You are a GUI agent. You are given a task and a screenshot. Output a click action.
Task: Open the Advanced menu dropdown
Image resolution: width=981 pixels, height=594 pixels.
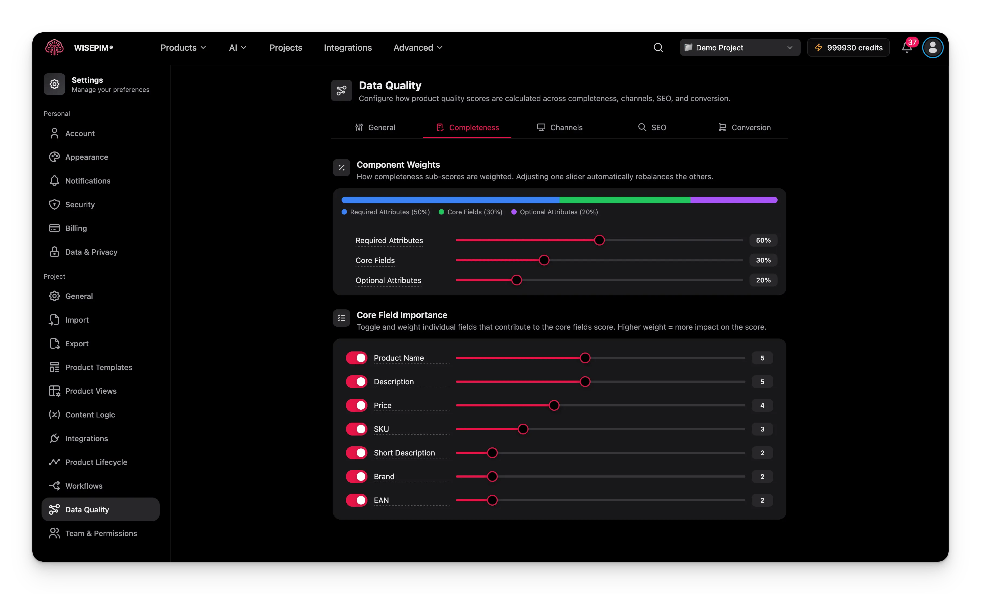(418, 48)
